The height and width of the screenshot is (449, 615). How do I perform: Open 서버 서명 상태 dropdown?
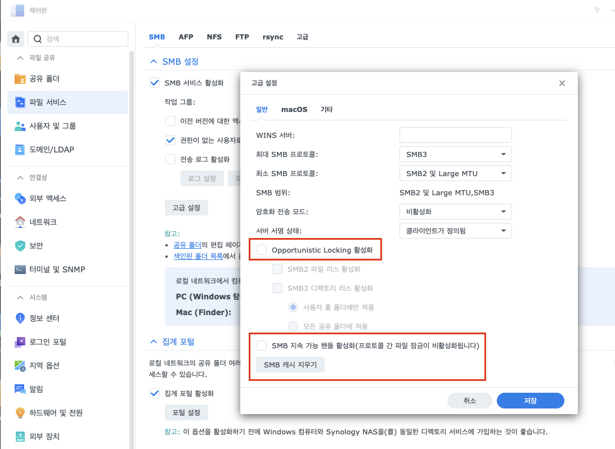pos(455,231)
